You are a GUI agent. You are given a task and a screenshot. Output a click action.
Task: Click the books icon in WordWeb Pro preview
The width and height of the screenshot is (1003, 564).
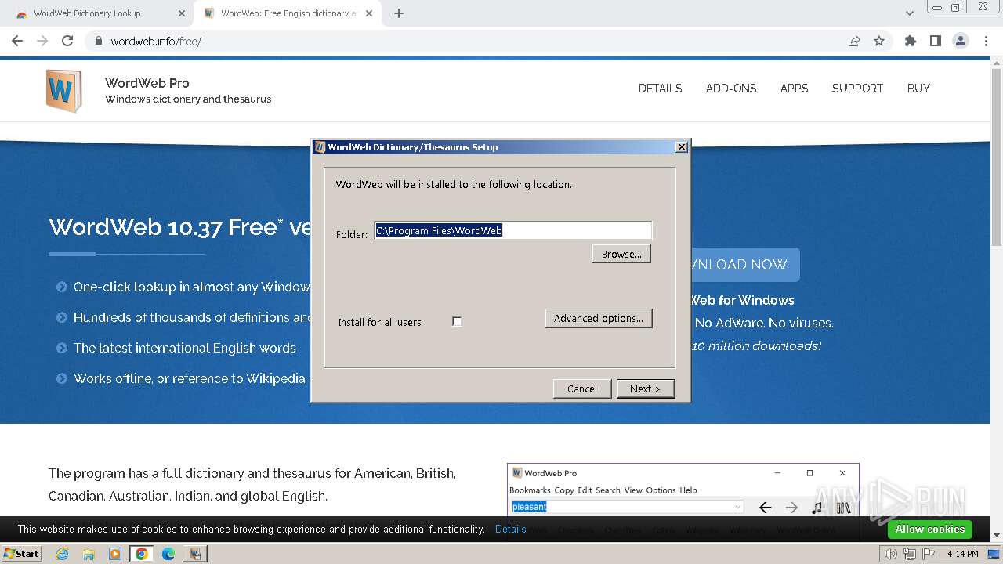click(843, 508)
